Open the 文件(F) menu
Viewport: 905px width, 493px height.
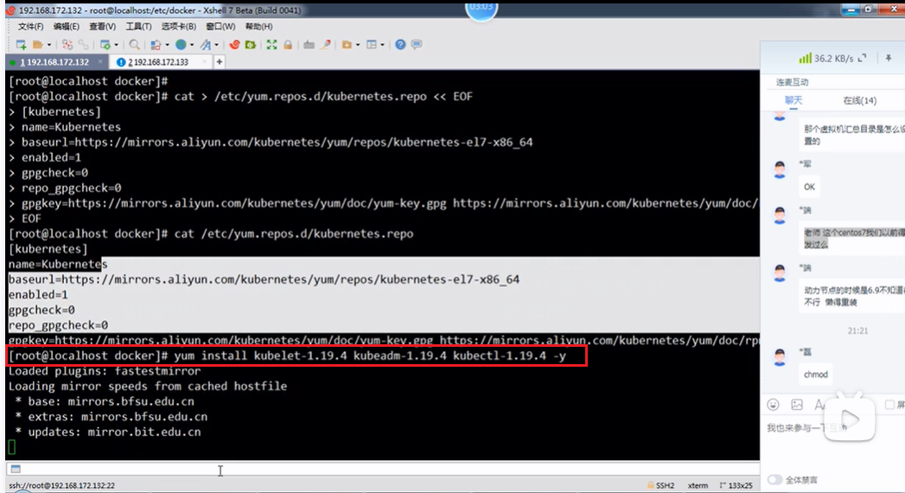(30, 27)
